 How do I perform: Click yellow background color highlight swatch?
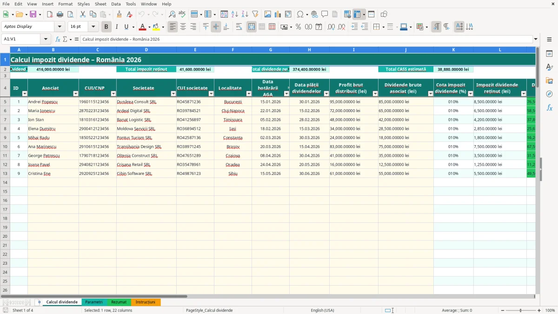pyautogui.click(x=156, y=27)
